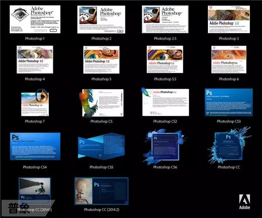Click the Adobe logo in the corner
Image resolution: width=262 pixels, height=218 pixels.
point(245,202)
